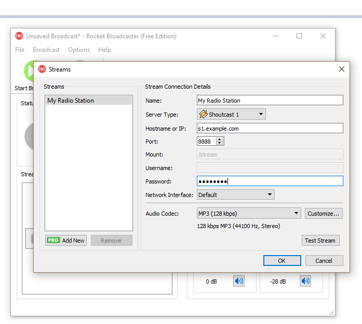Click into the Port number field
Screen dimensions: 362x324
point(207,141)
